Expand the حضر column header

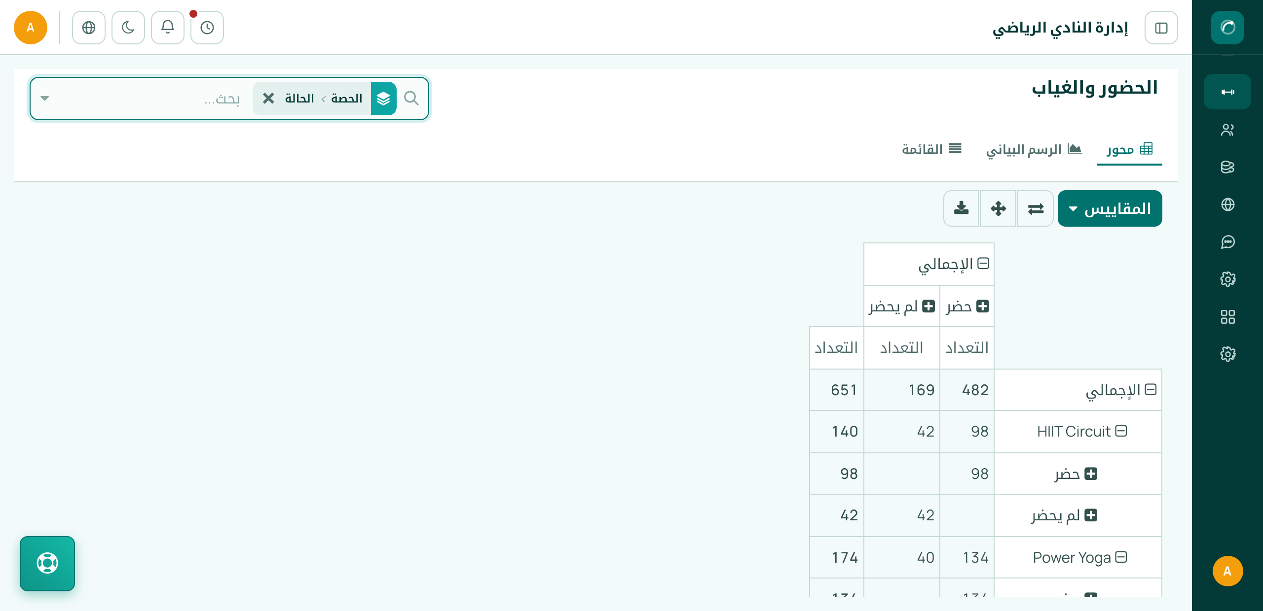click(x=967, y=306)
